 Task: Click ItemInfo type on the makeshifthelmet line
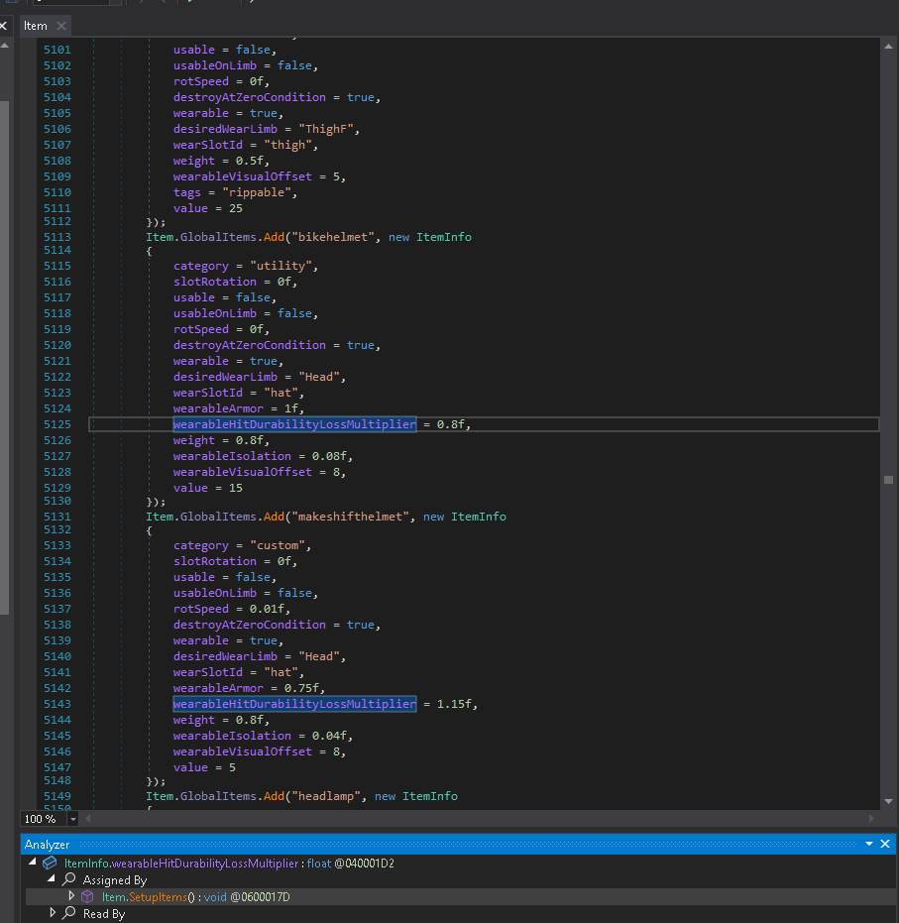tap(479, 517)
